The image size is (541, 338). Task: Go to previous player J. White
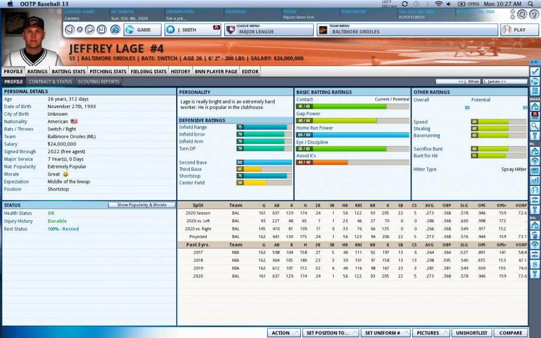click(458, 82)
